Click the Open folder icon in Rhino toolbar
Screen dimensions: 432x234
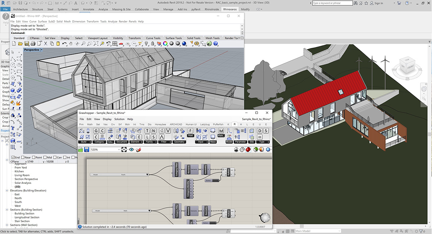click(21, 44)
